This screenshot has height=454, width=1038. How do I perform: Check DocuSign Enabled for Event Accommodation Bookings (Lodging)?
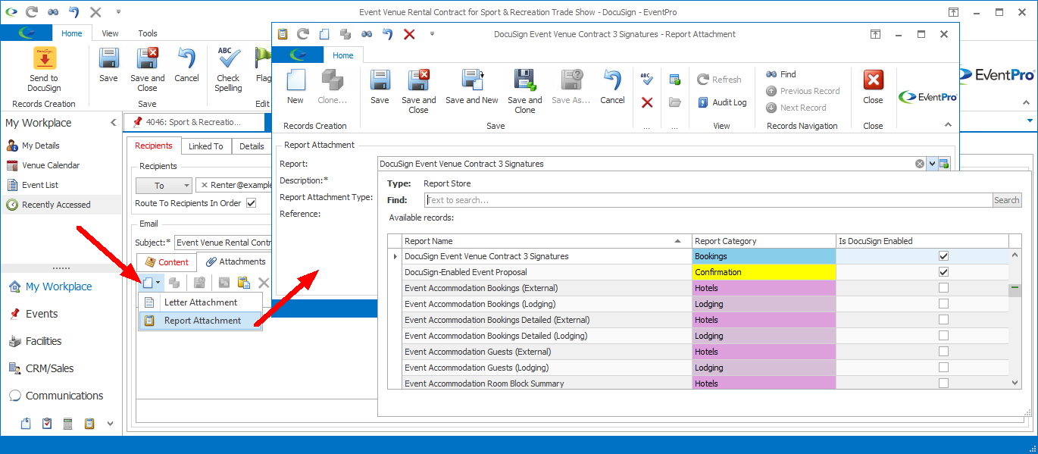tap(943, 304)
